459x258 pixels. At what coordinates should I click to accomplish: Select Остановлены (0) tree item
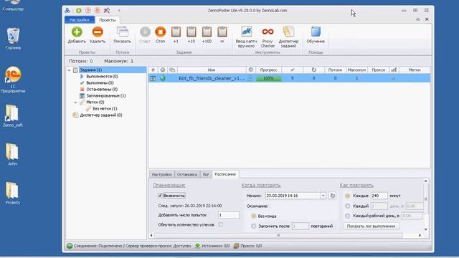(102, 89)
